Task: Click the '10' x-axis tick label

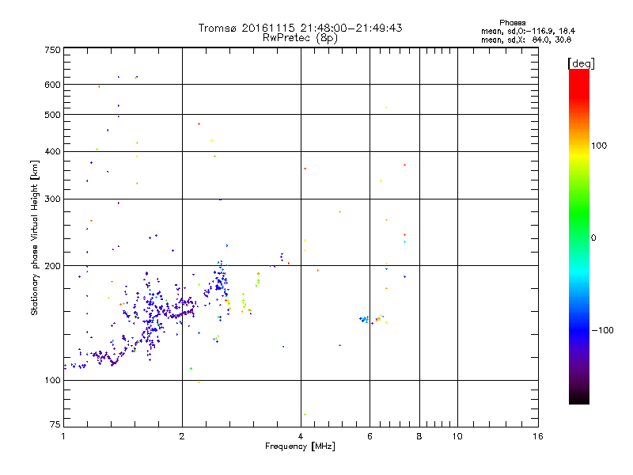Action: pyautogui.click(x=457, y=436)
